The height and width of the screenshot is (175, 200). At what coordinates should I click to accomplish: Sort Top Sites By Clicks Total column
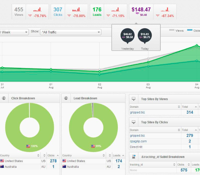point(189,130)
